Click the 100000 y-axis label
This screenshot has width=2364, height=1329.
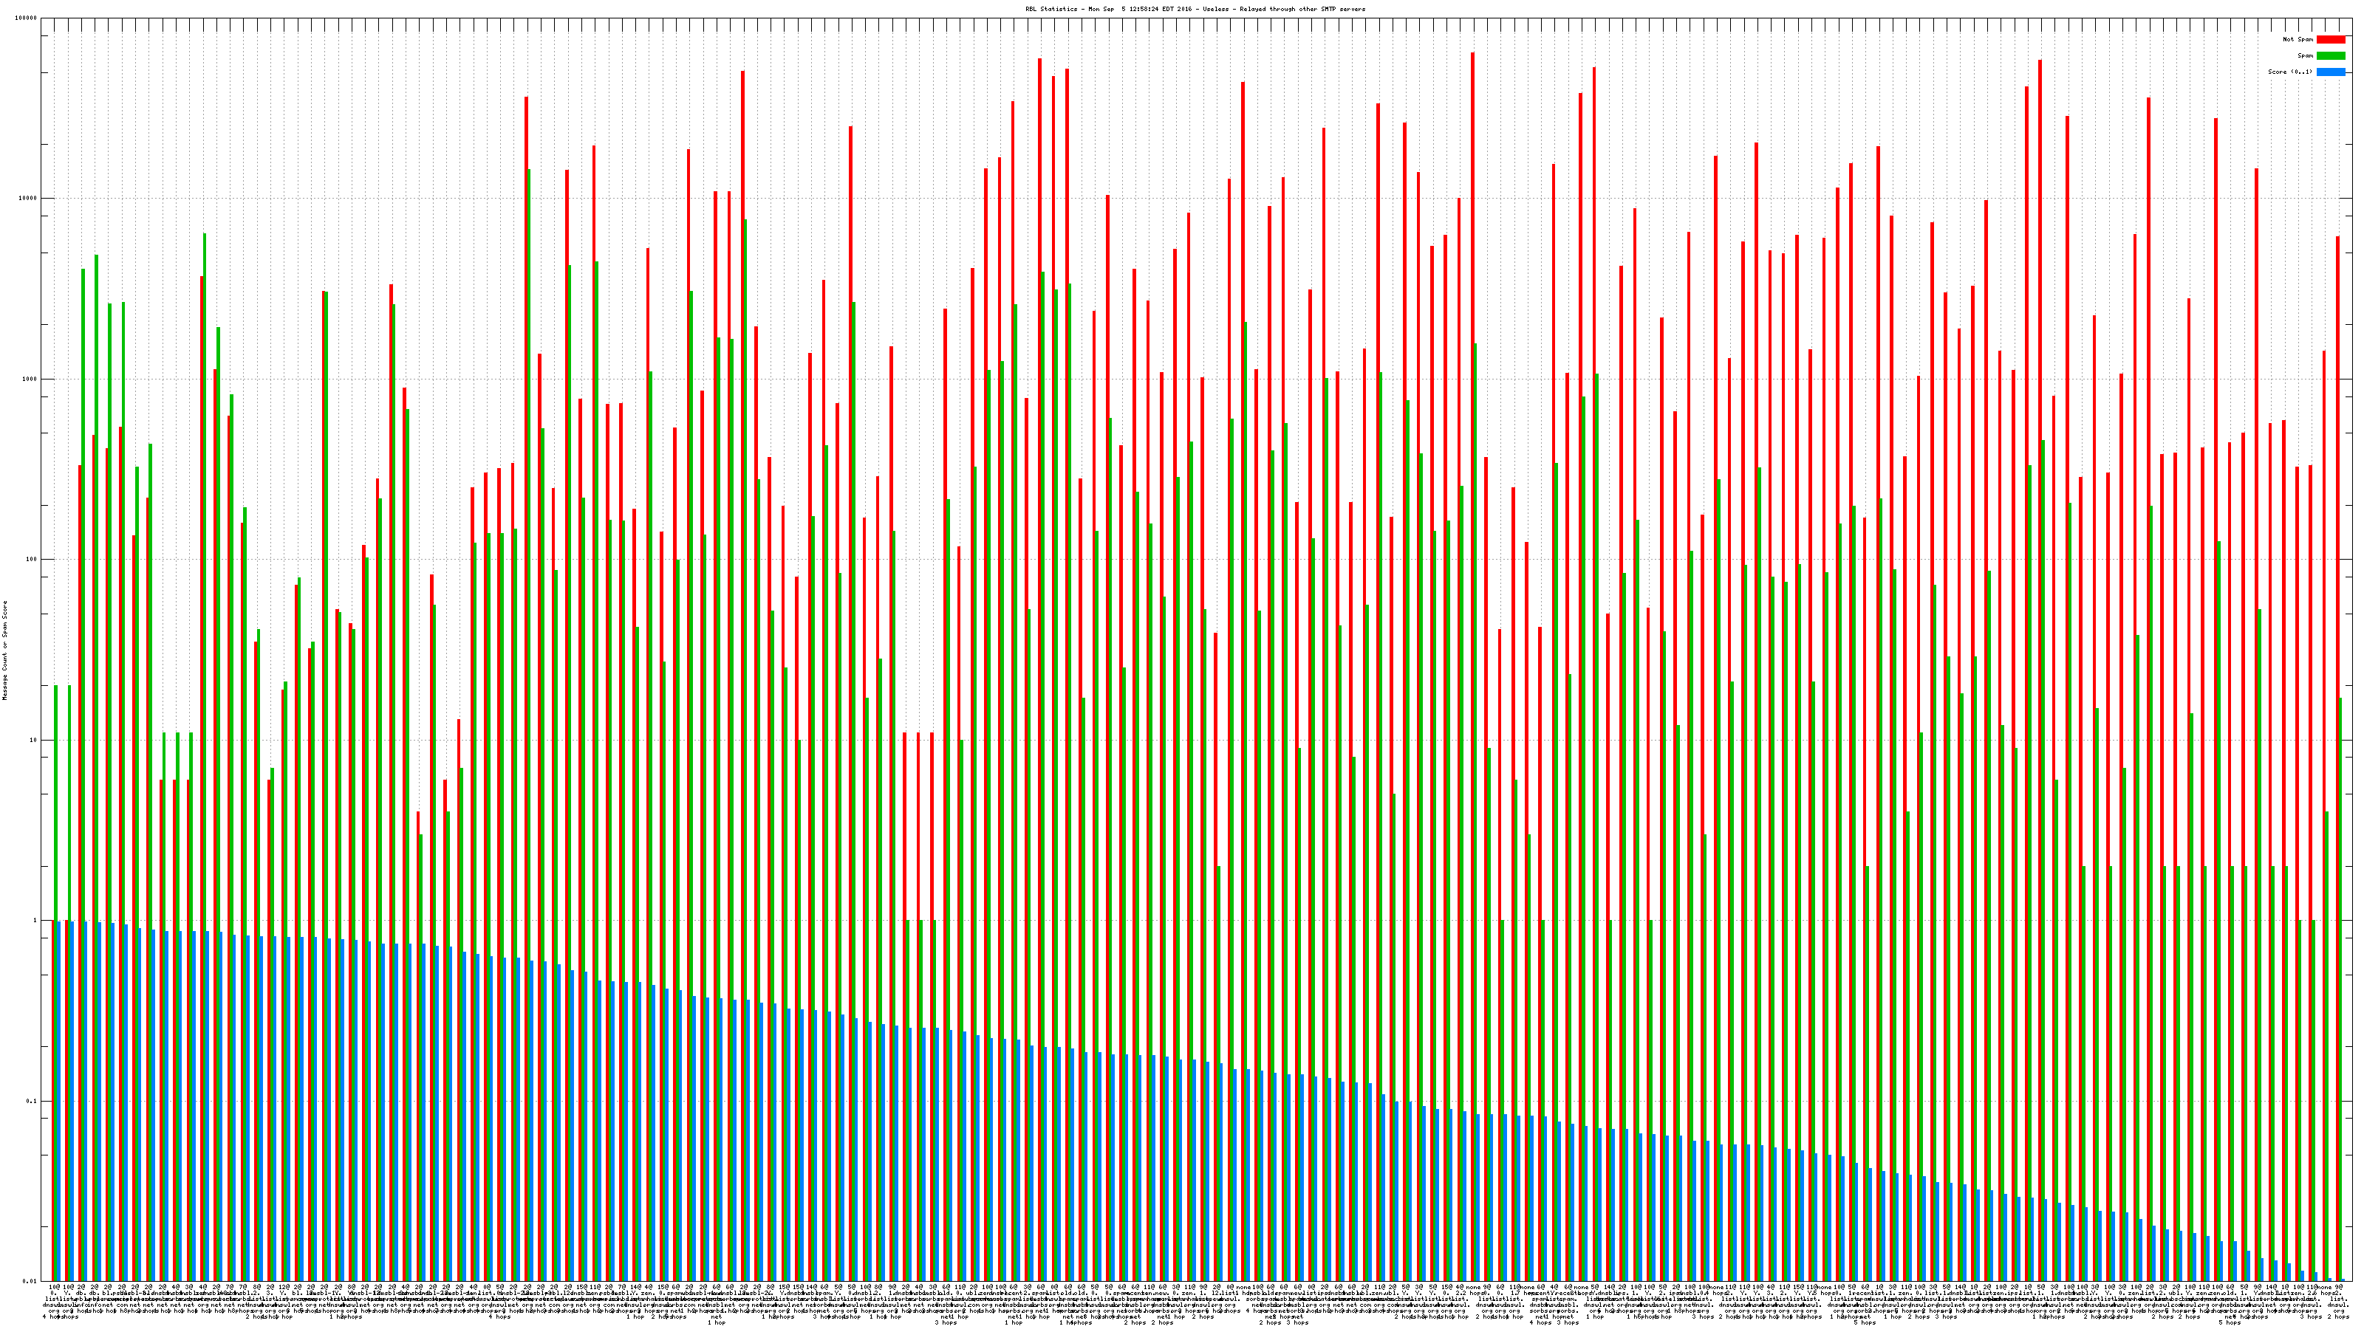(x=26, y=18)
